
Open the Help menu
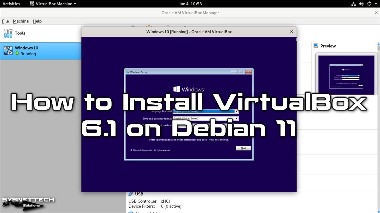pos(37,21)
